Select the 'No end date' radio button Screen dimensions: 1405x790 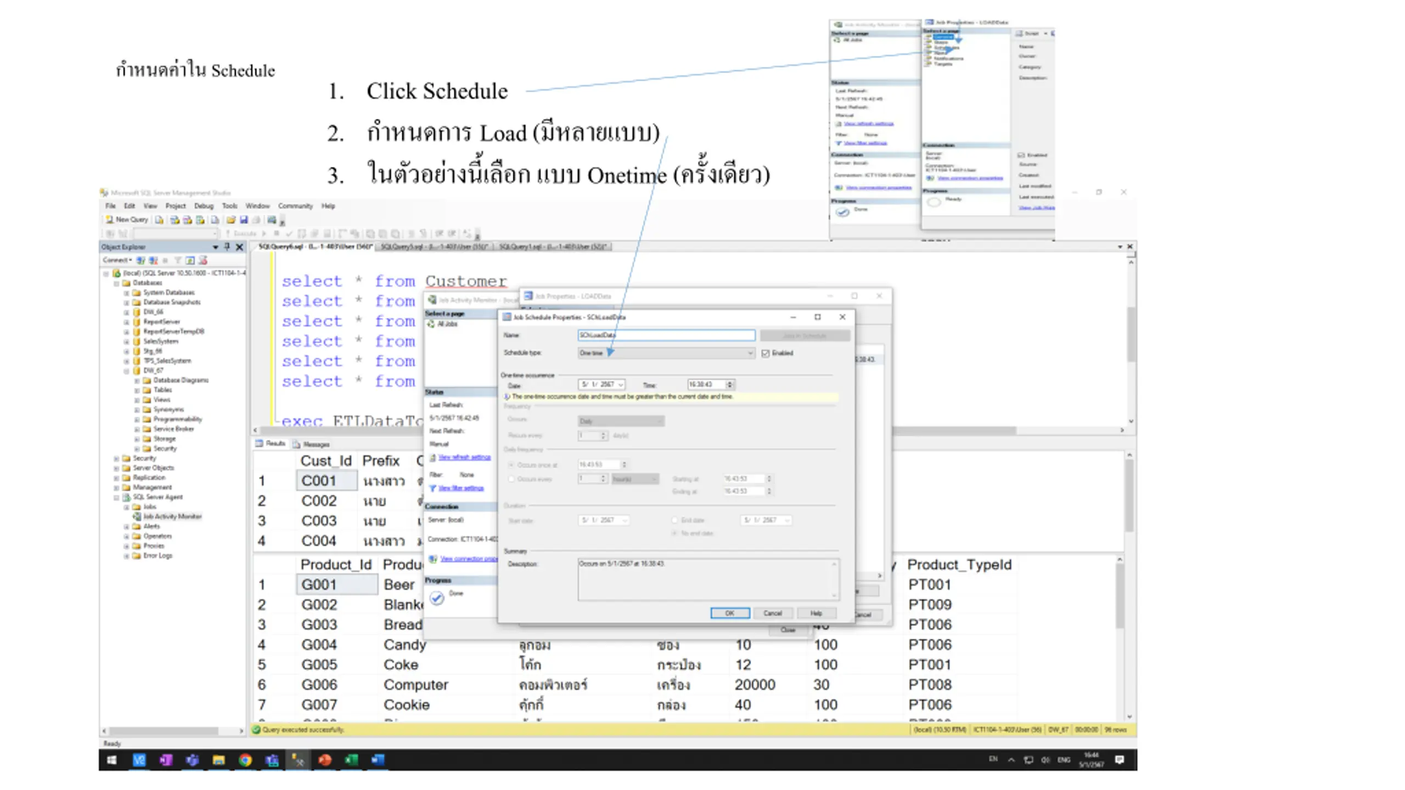[x=675, y=533]
